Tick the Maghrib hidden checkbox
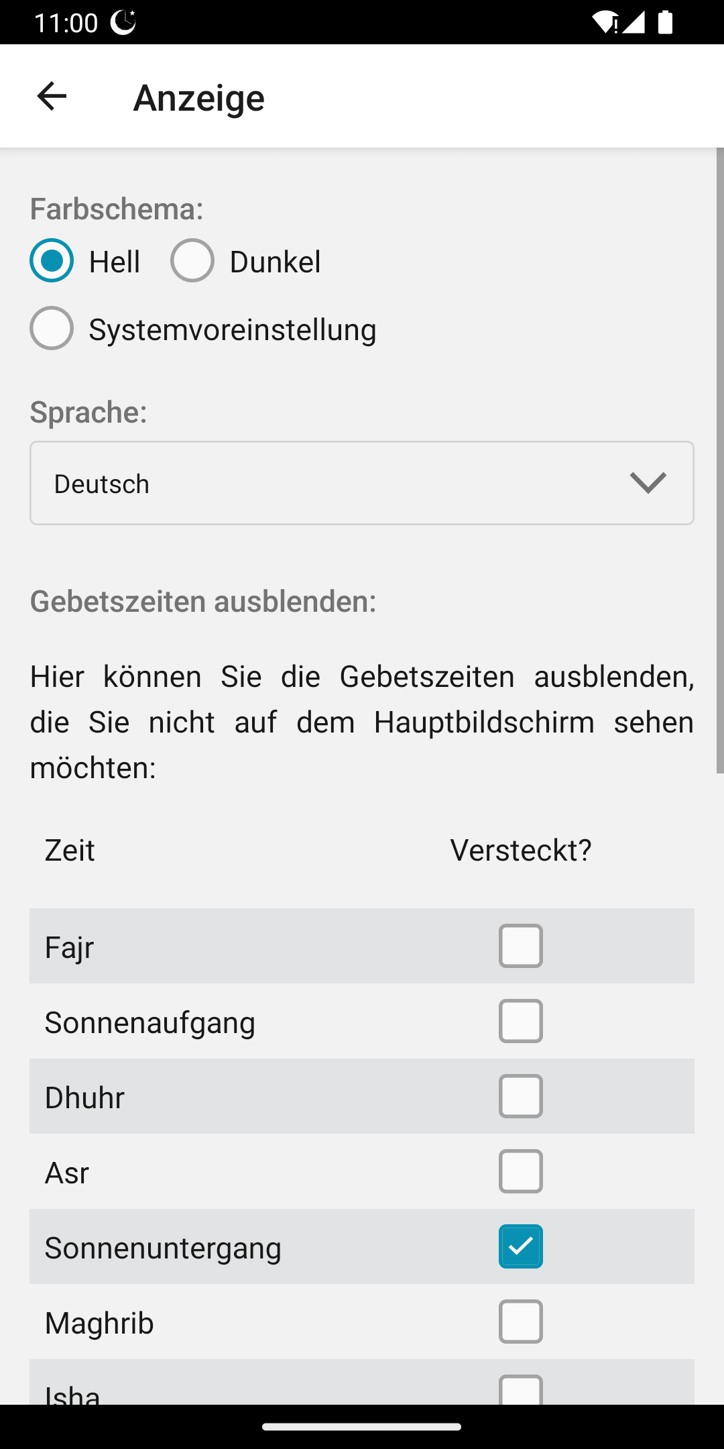Image resolution: width=724 pixels, height=1449 pixels. [521, 1322]
